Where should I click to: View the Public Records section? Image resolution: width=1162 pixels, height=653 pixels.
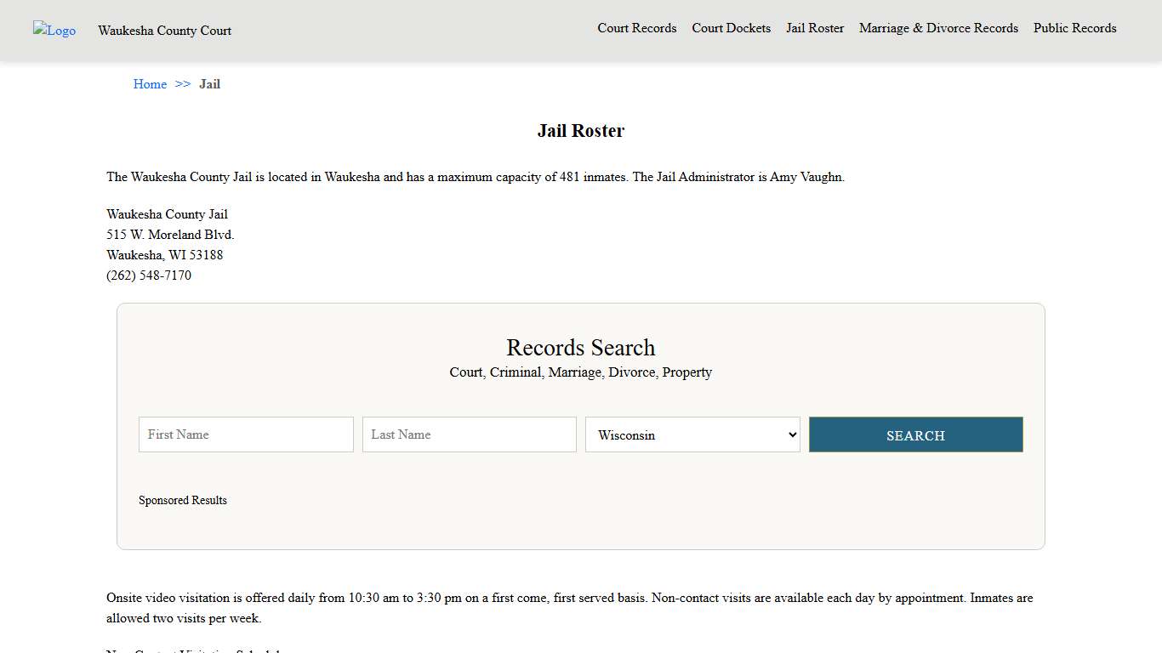[x=1074, y=28]
